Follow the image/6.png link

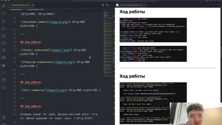(59, 22)
